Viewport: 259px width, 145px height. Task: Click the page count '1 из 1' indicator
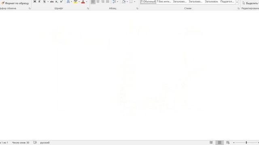[4, 143]
